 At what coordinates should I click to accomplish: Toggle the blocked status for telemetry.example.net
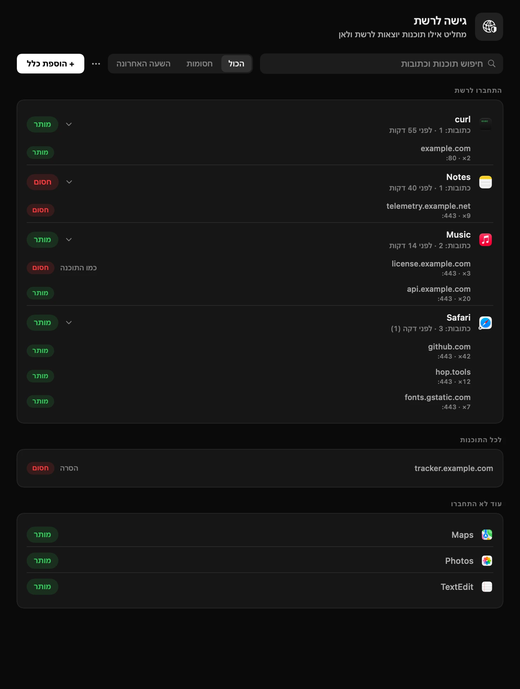[40, 210]
